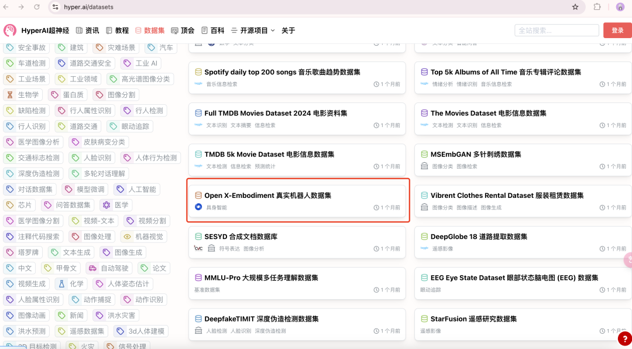Bookmark this page with the star icon
Image resolution: width=632 pixels, height=349 pixels.
coord(575,7)
